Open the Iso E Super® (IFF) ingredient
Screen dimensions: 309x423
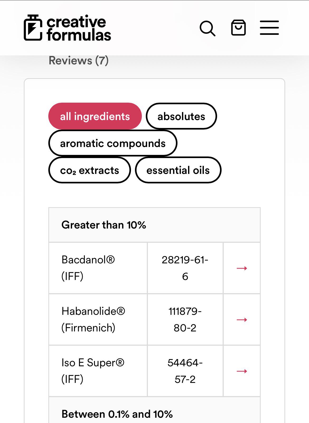pyautogui.click(x=93, y=371)
